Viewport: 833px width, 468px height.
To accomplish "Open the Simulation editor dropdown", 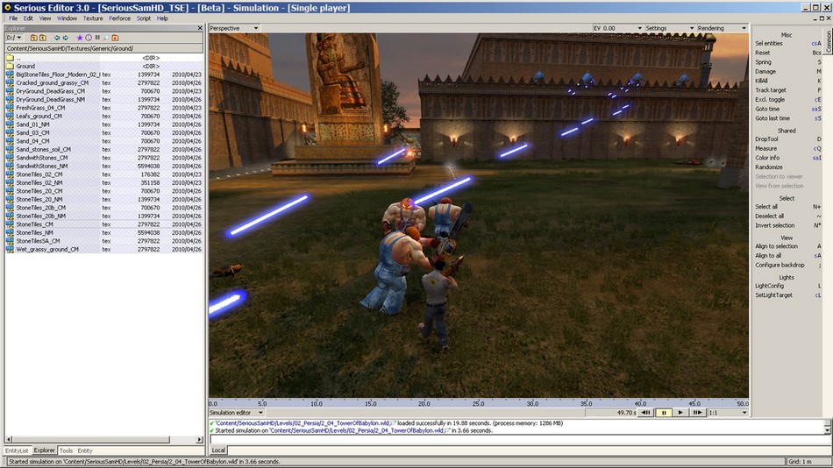I will (x=237, y=412).
